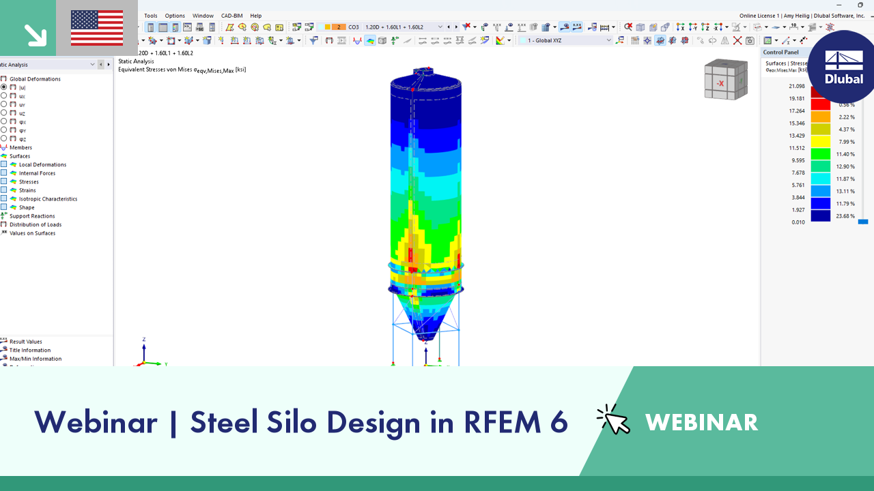Click the red X delete toolbar icon
874x491 pixels.
click(737, 40)
